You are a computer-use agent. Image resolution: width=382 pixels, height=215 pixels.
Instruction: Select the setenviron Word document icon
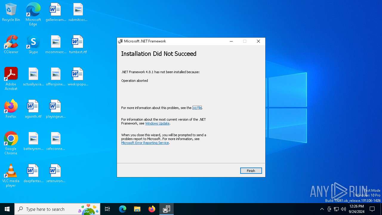click(56, 174)
